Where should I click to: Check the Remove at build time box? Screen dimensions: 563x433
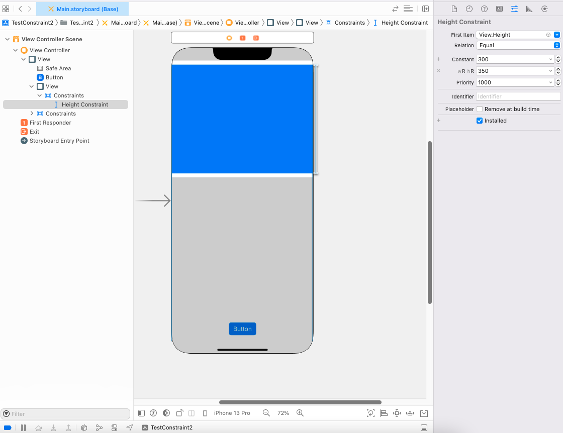click(480, 109)
